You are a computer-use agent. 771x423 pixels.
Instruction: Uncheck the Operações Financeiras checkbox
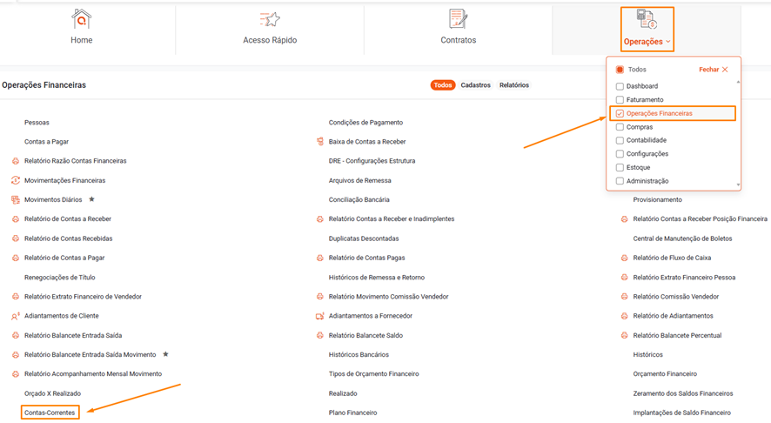point(620,114)
